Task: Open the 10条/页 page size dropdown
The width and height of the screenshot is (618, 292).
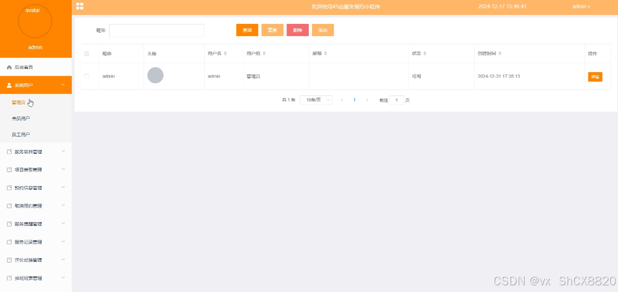Action: (316, 100)
